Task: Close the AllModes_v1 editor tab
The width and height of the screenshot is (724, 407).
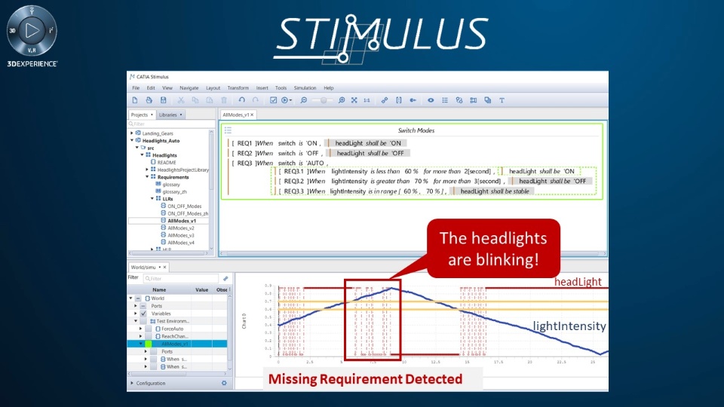Action: pos(252,115)
